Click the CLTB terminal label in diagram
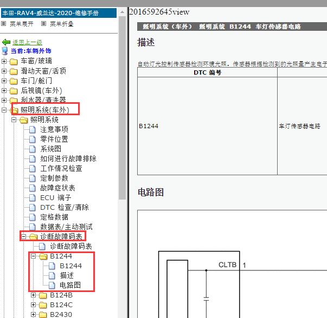The image size is (327, 318). point(228,265)
